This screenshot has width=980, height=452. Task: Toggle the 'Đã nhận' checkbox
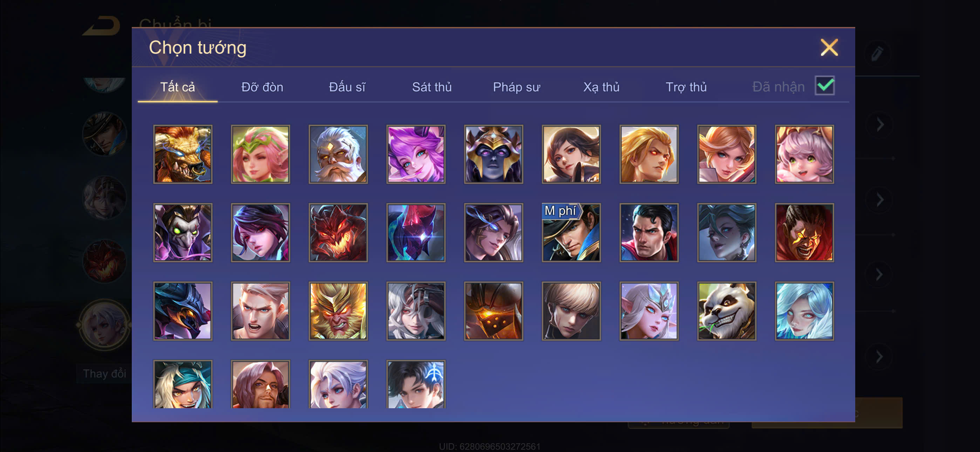[x=824, y=85]
